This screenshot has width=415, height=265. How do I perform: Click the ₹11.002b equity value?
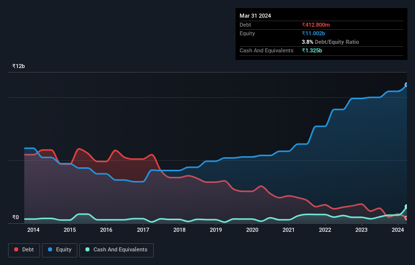pos(313,33)
